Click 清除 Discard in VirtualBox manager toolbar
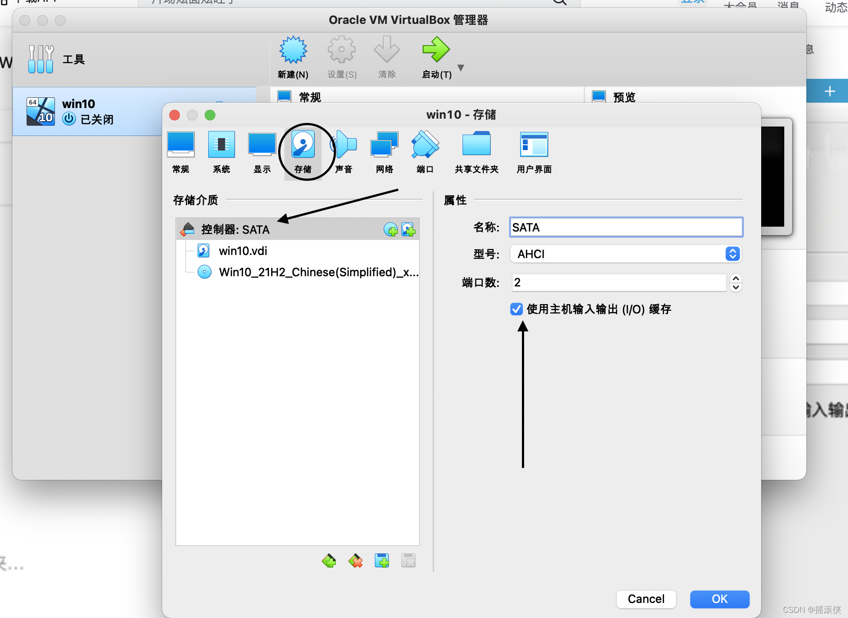Image resolution: width=848 pixels, height=618 pixels. (x=387, y=58)
